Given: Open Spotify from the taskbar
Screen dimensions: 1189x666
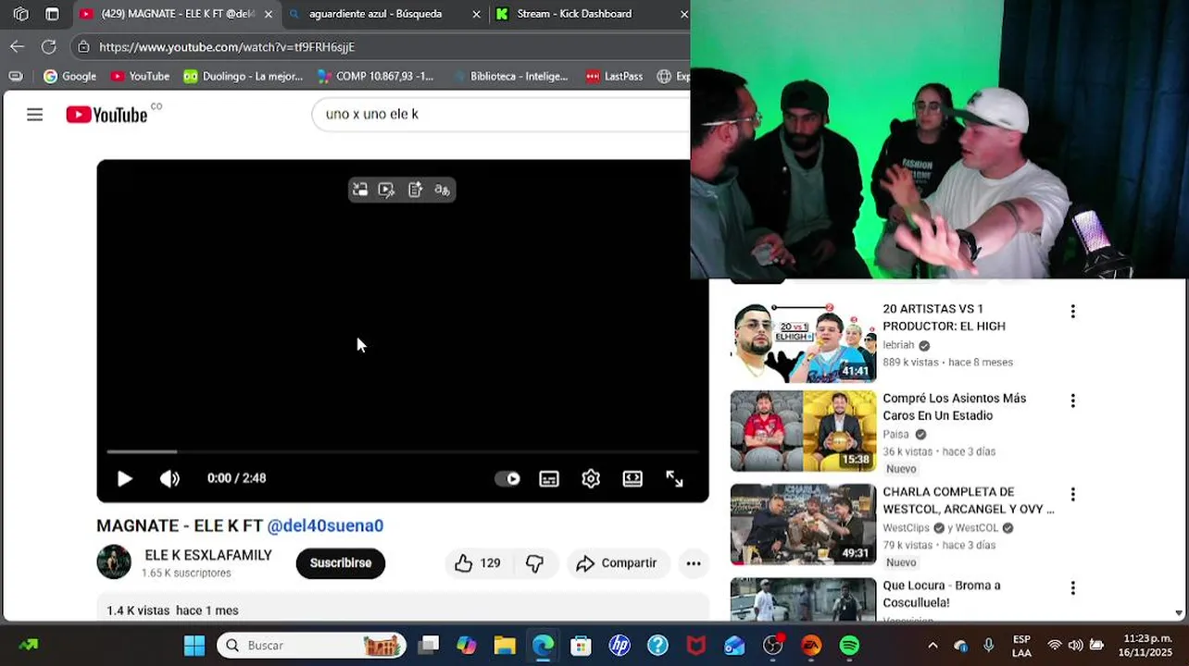Looking at the screenshot, I should 849,646.
